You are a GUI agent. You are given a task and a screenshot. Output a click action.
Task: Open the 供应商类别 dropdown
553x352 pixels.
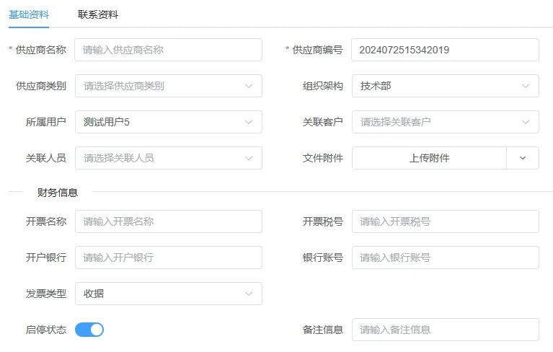coord(169,86)
